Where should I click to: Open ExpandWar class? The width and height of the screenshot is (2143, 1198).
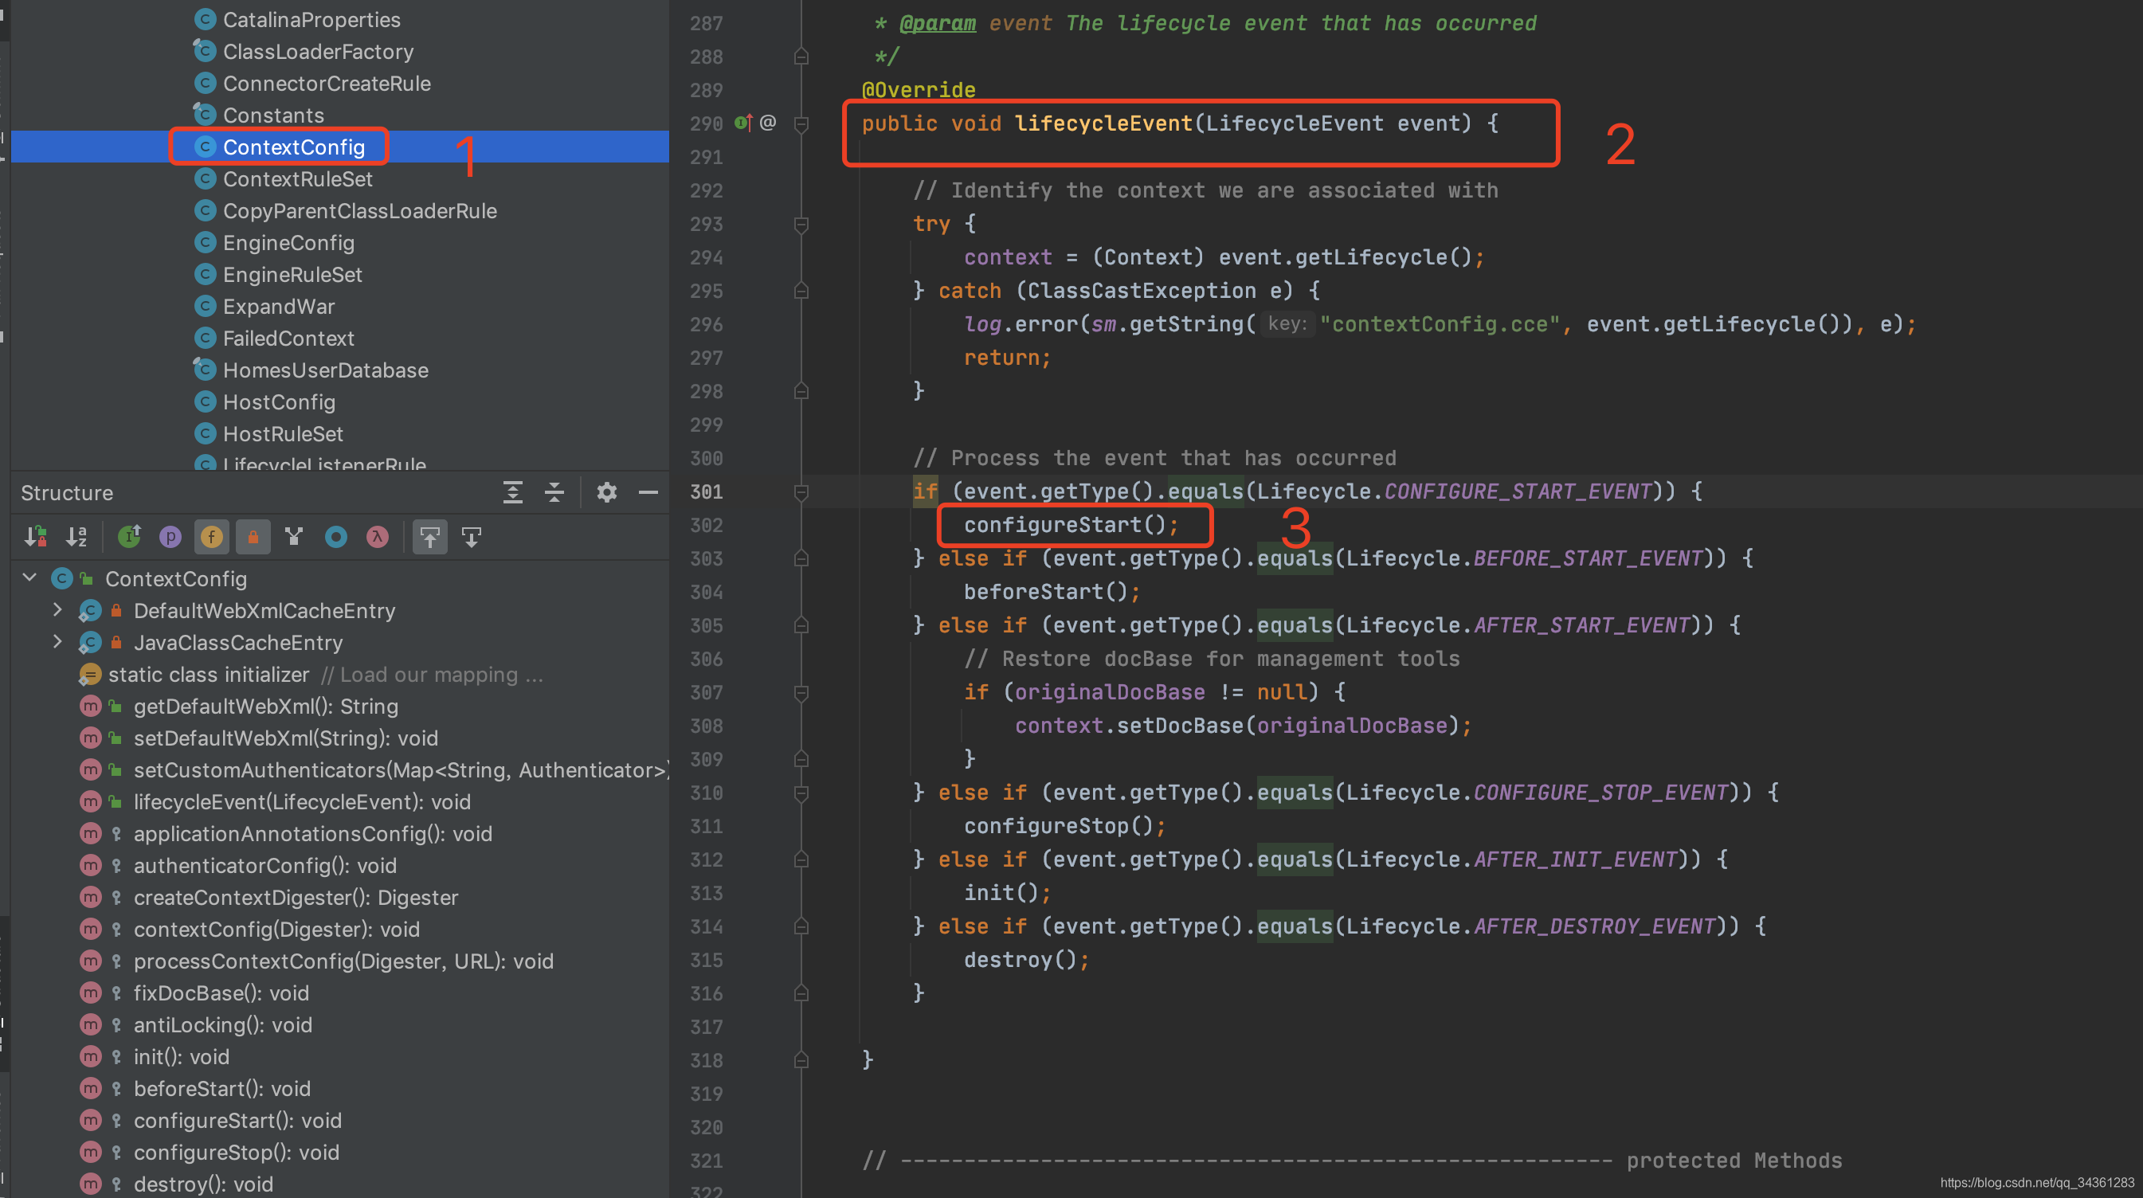point(279,306)
